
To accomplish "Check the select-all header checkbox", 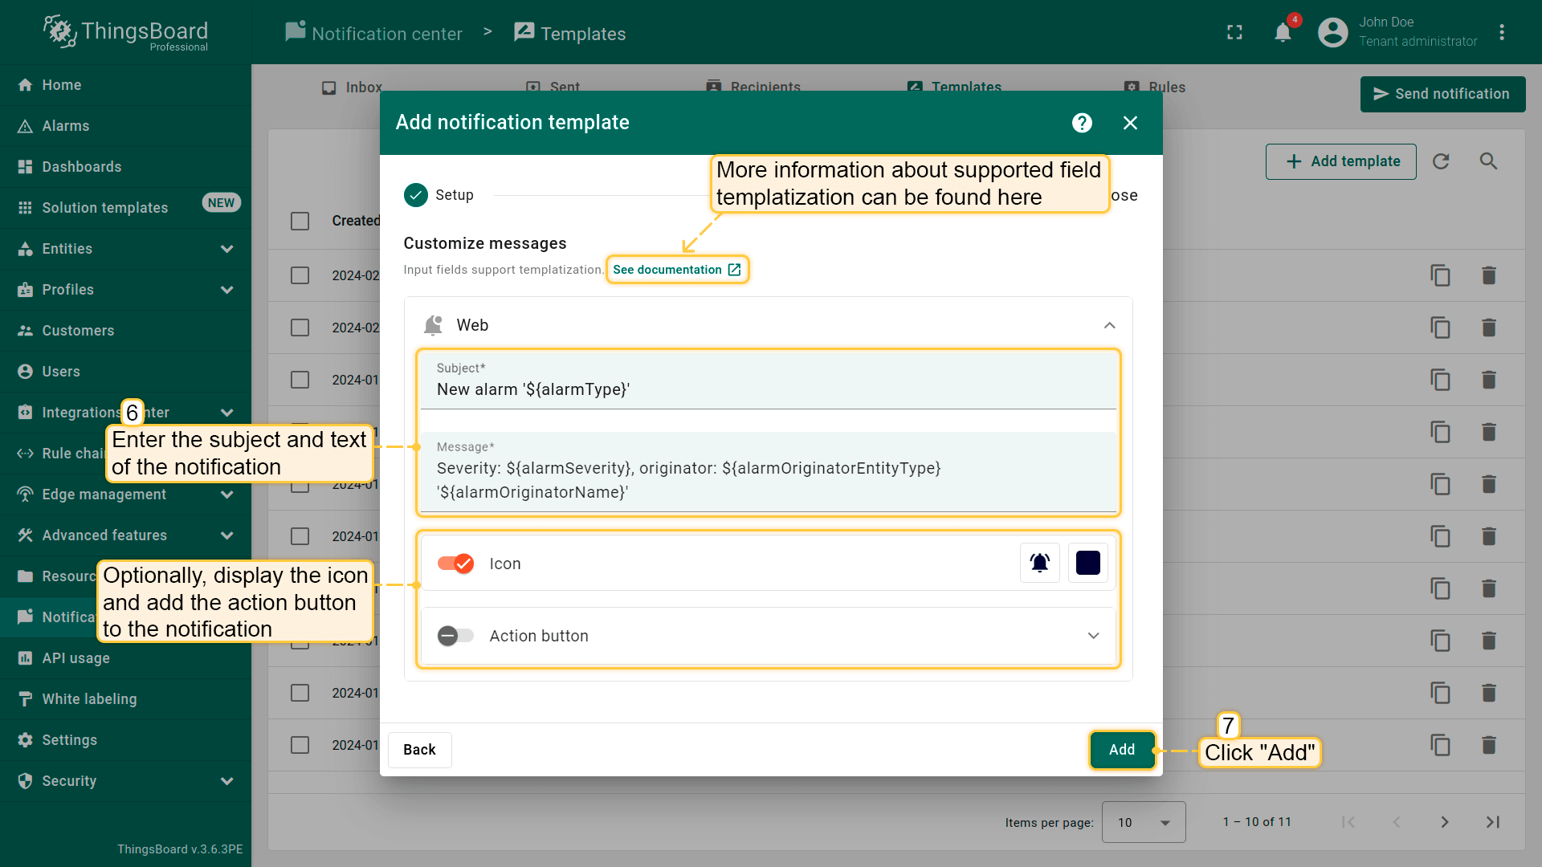I will click(x=300, y=221).
